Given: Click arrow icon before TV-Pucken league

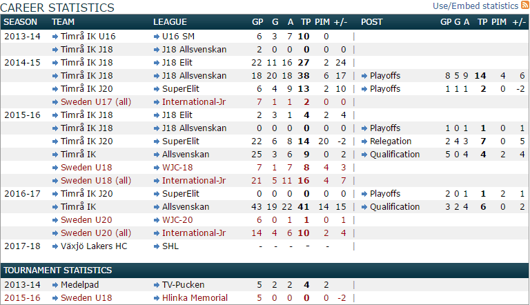Looking at the screenshot, I should tap(157, 285).
